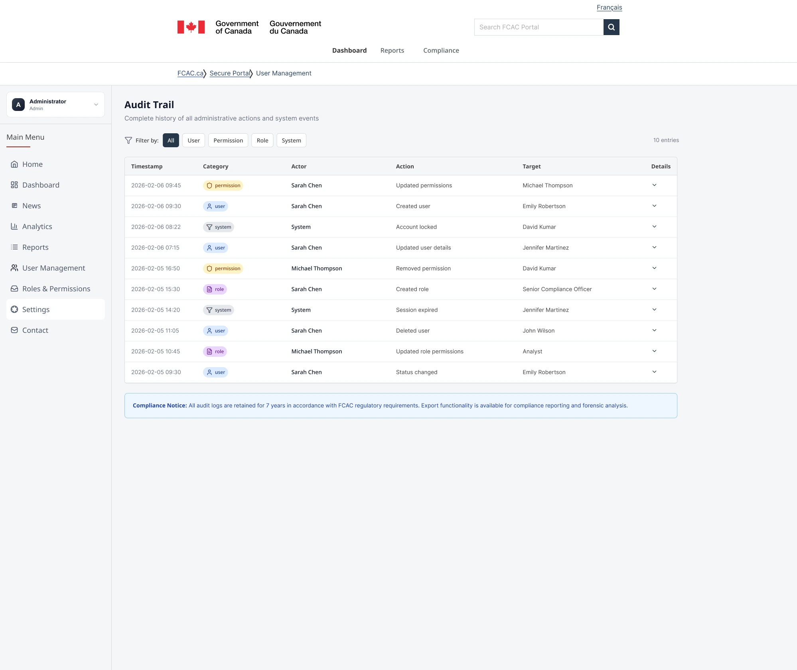Viewport: 797px width, 670px height.
Task: Open the Administrator account dropdown chevron
Action: click(x=96, y=105)
